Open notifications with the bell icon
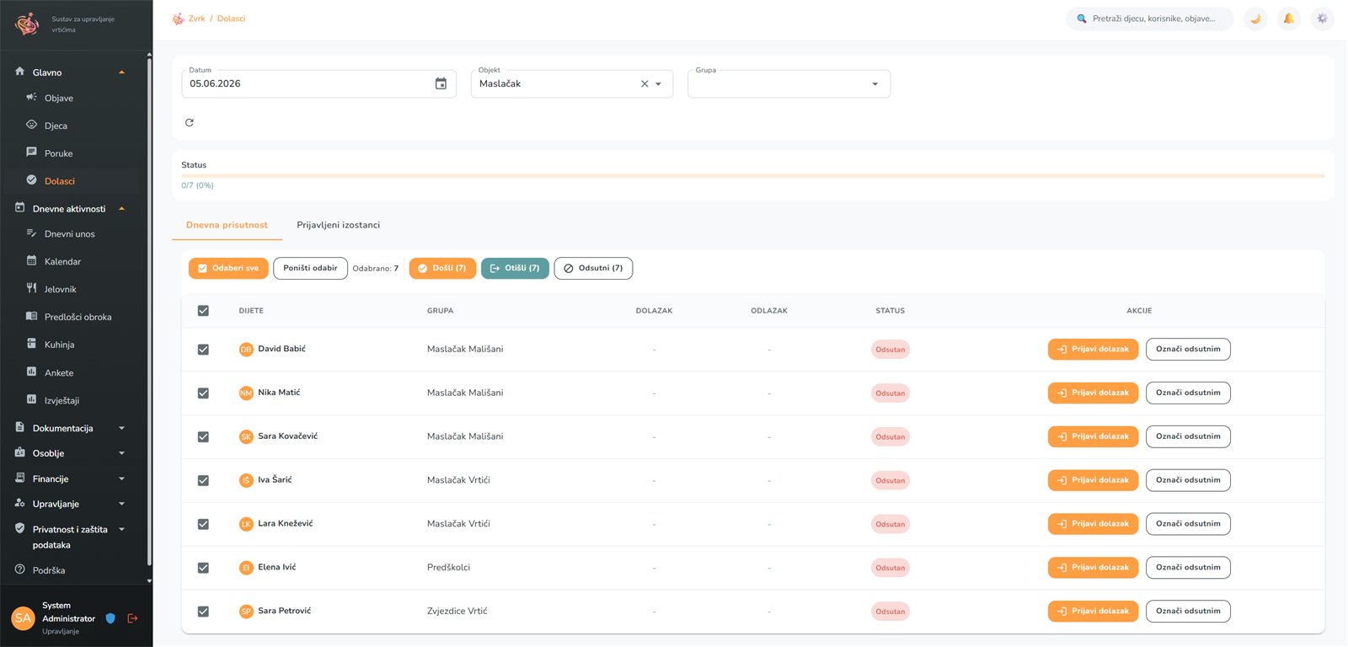 click(1289, 19)
